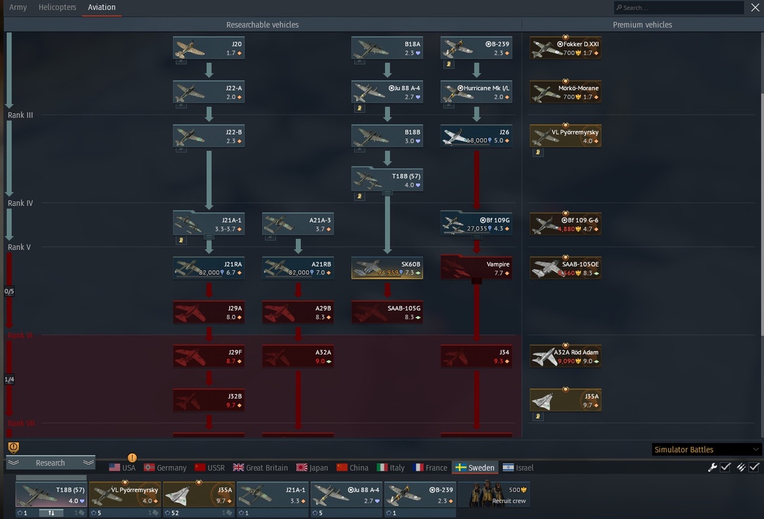
Task: Click Recruit crew for 500 eagles
Action: pos(495,495)
